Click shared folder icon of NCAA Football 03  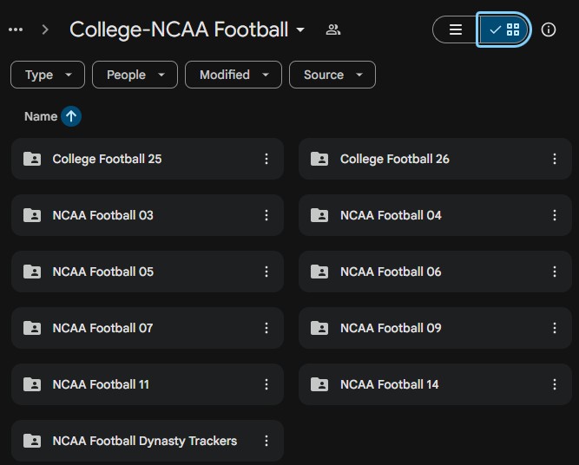pos(32,215)
